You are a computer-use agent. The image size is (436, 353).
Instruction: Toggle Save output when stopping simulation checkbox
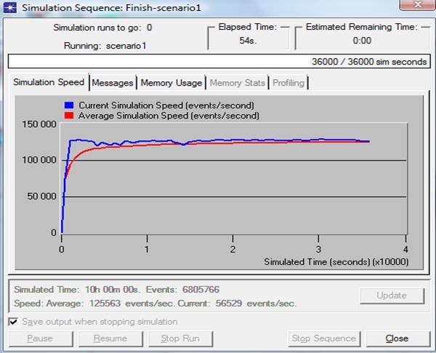click(x=12, y=322)
